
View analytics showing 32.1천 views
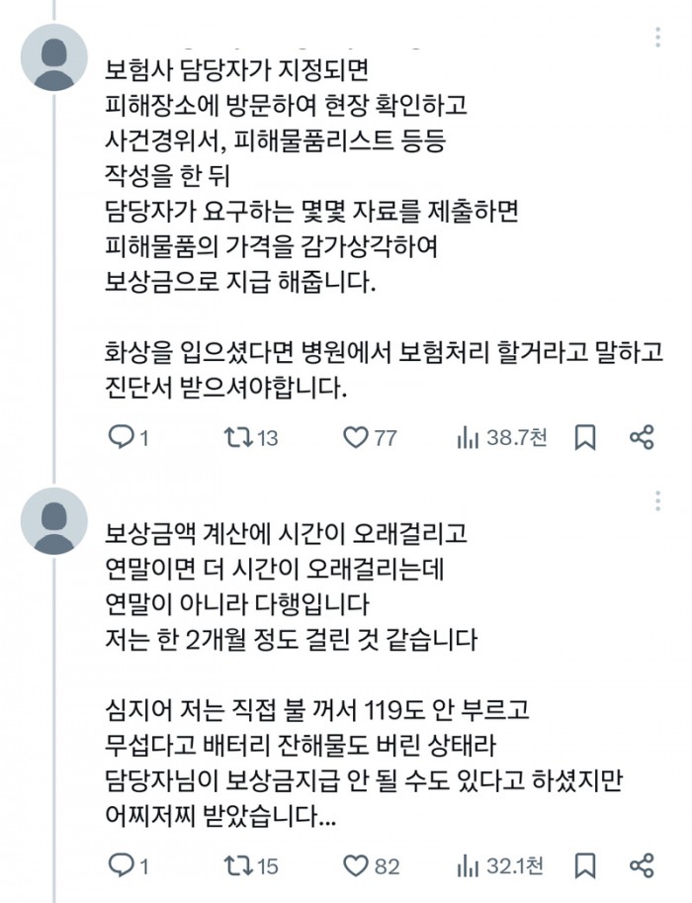(499, 866)
